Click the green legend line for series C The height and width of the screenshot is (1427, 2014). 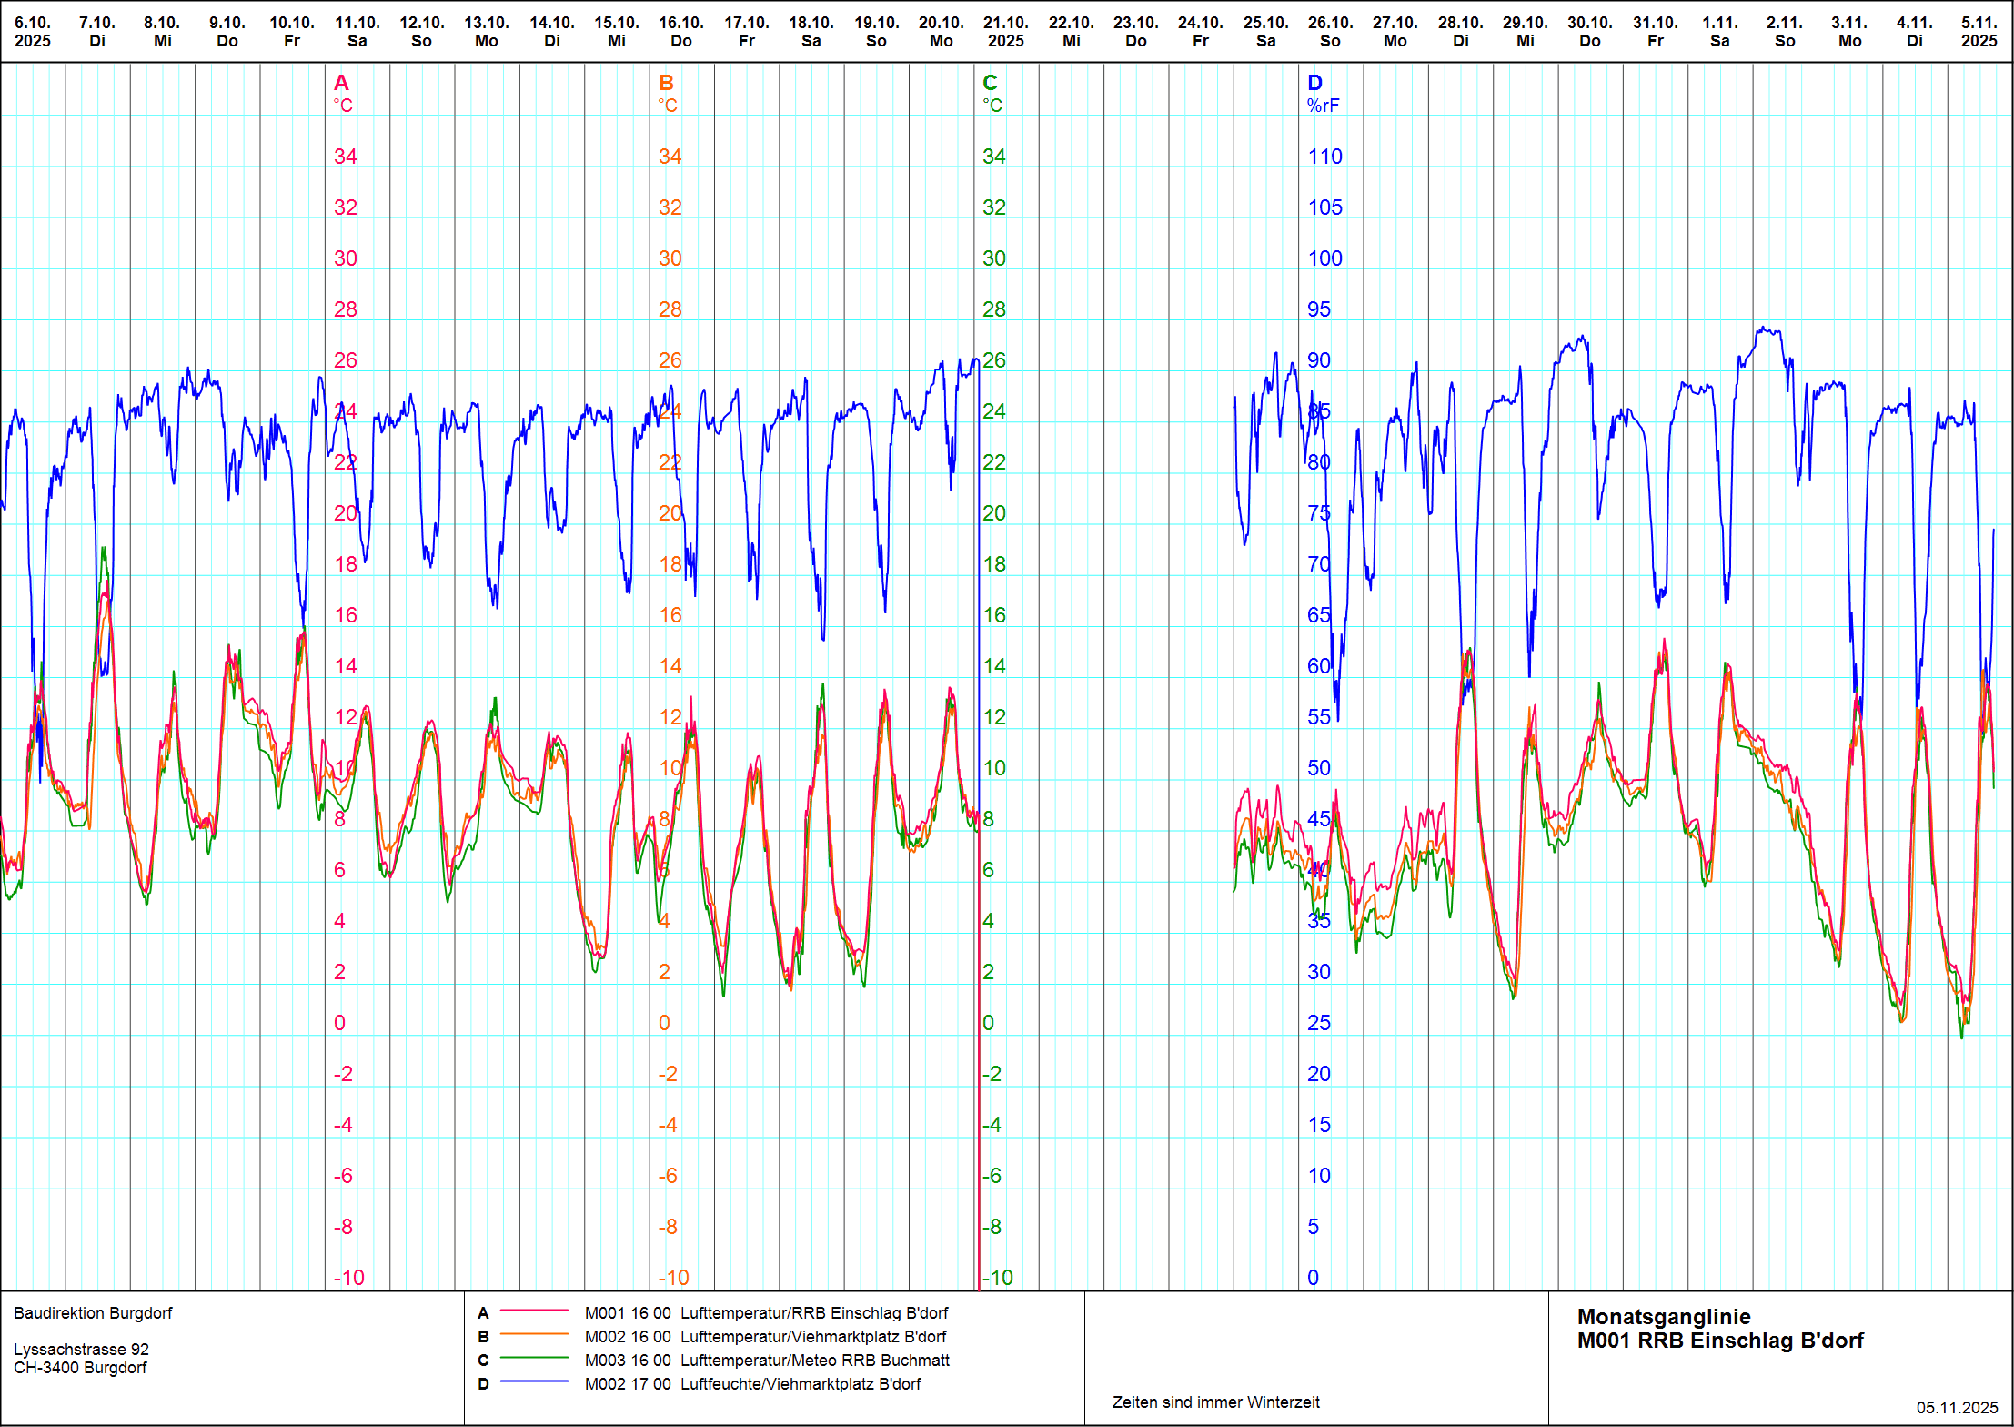[x=534, y=1359]
